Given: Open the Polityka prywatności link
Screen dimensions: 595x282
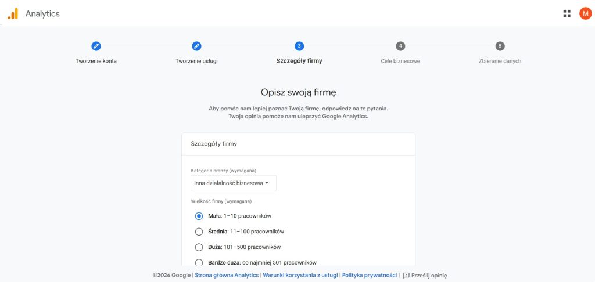Looking at the screenshot, I should [370, 276].
